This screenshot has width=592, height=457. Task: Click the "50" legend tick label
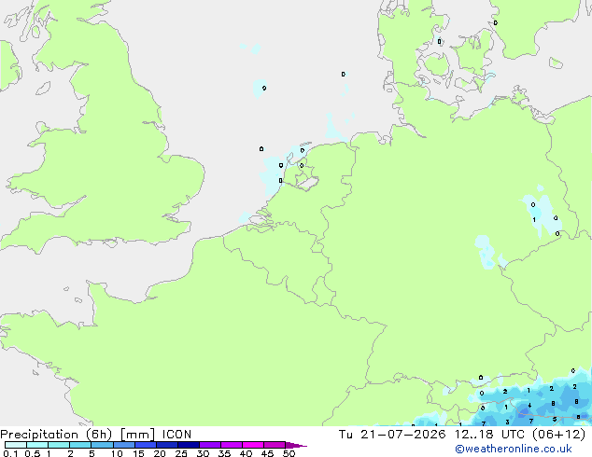[289, 453]
